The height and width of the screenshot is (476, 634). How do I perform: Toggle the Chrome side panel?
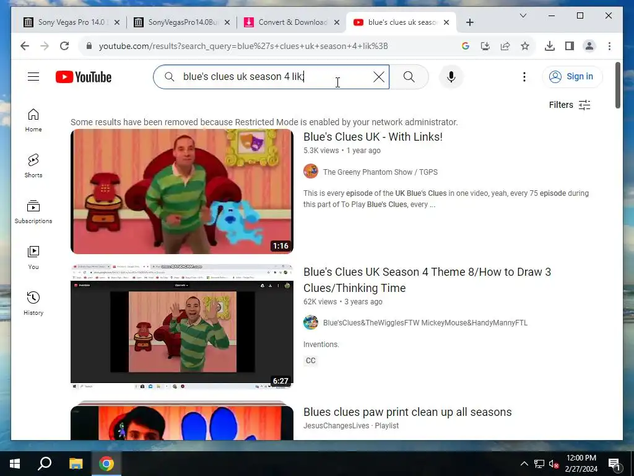[x=570, y=46]
